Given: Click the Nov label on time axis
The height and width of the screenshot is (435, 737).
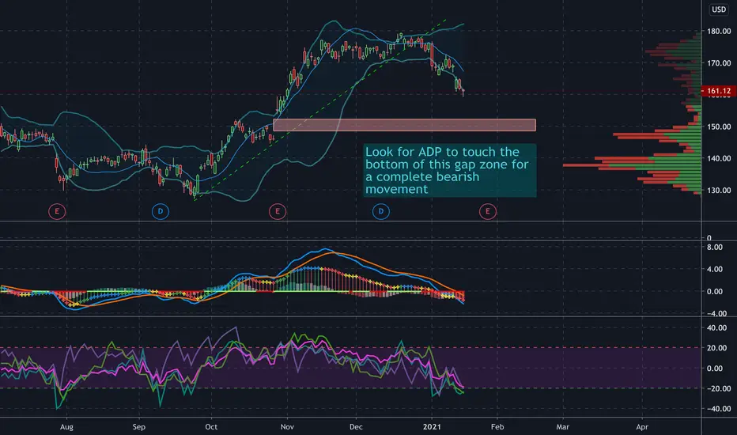Looking at the screenshot, I should [x=287, y=427].
